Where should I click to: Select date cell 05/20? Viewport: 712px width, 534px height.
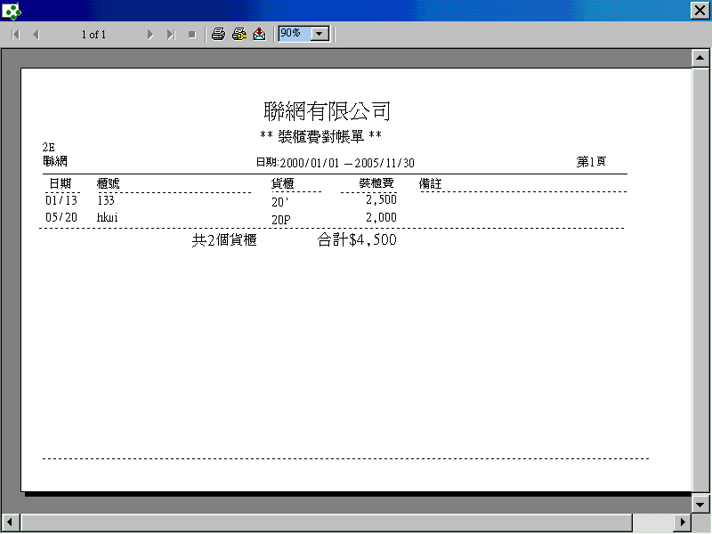tap(61, 217)
